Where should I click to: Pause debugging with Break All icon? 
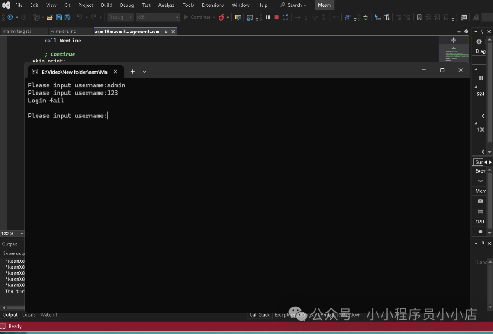tap(268, 17)
